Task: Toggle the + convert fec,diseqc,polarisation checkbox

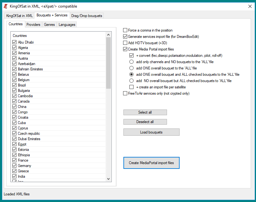Action: [x=131, y=56]
